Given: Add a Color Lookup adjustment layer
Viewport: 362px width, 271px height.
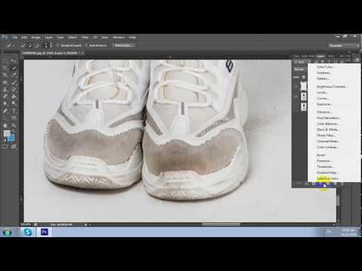Looking at the screenshot, I should (327, 147).
